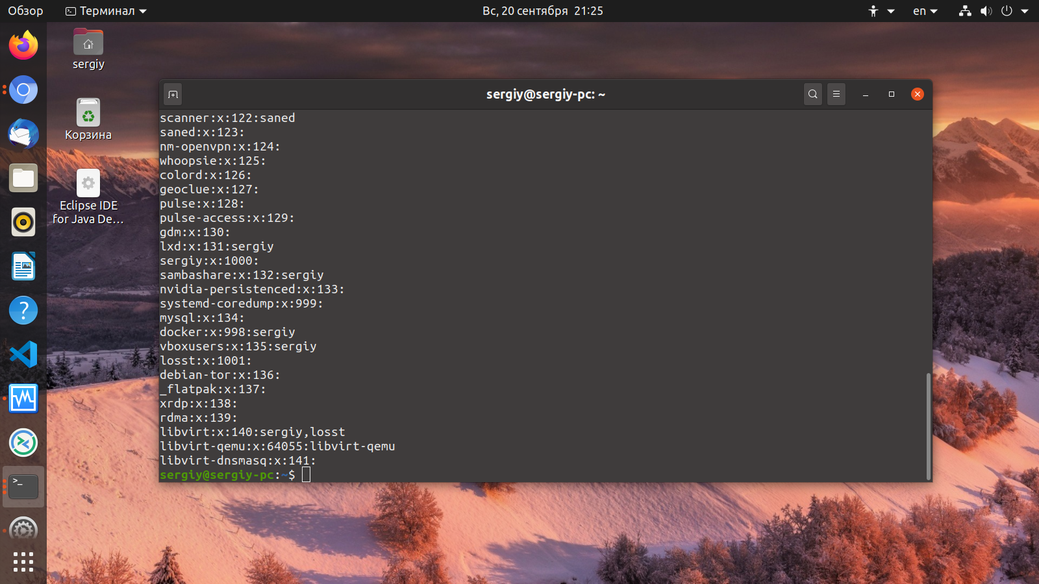Open the remote desktop app icon

[x=23, y=443]
